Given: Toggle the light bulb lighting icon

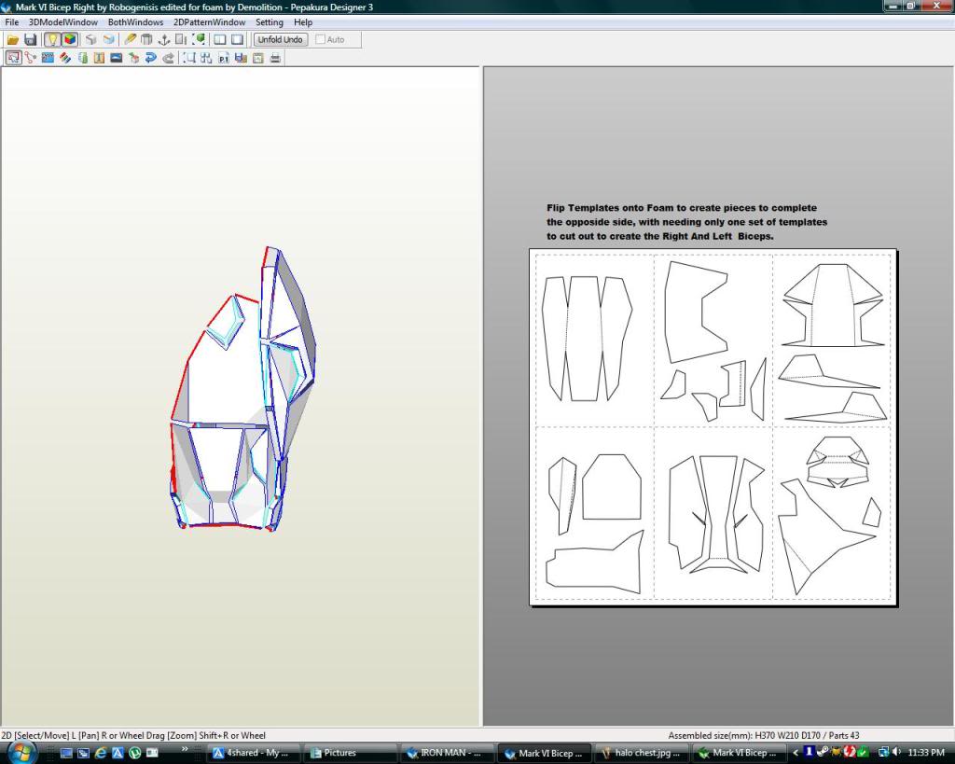Looking at the screenshot, I should [52, 39].
